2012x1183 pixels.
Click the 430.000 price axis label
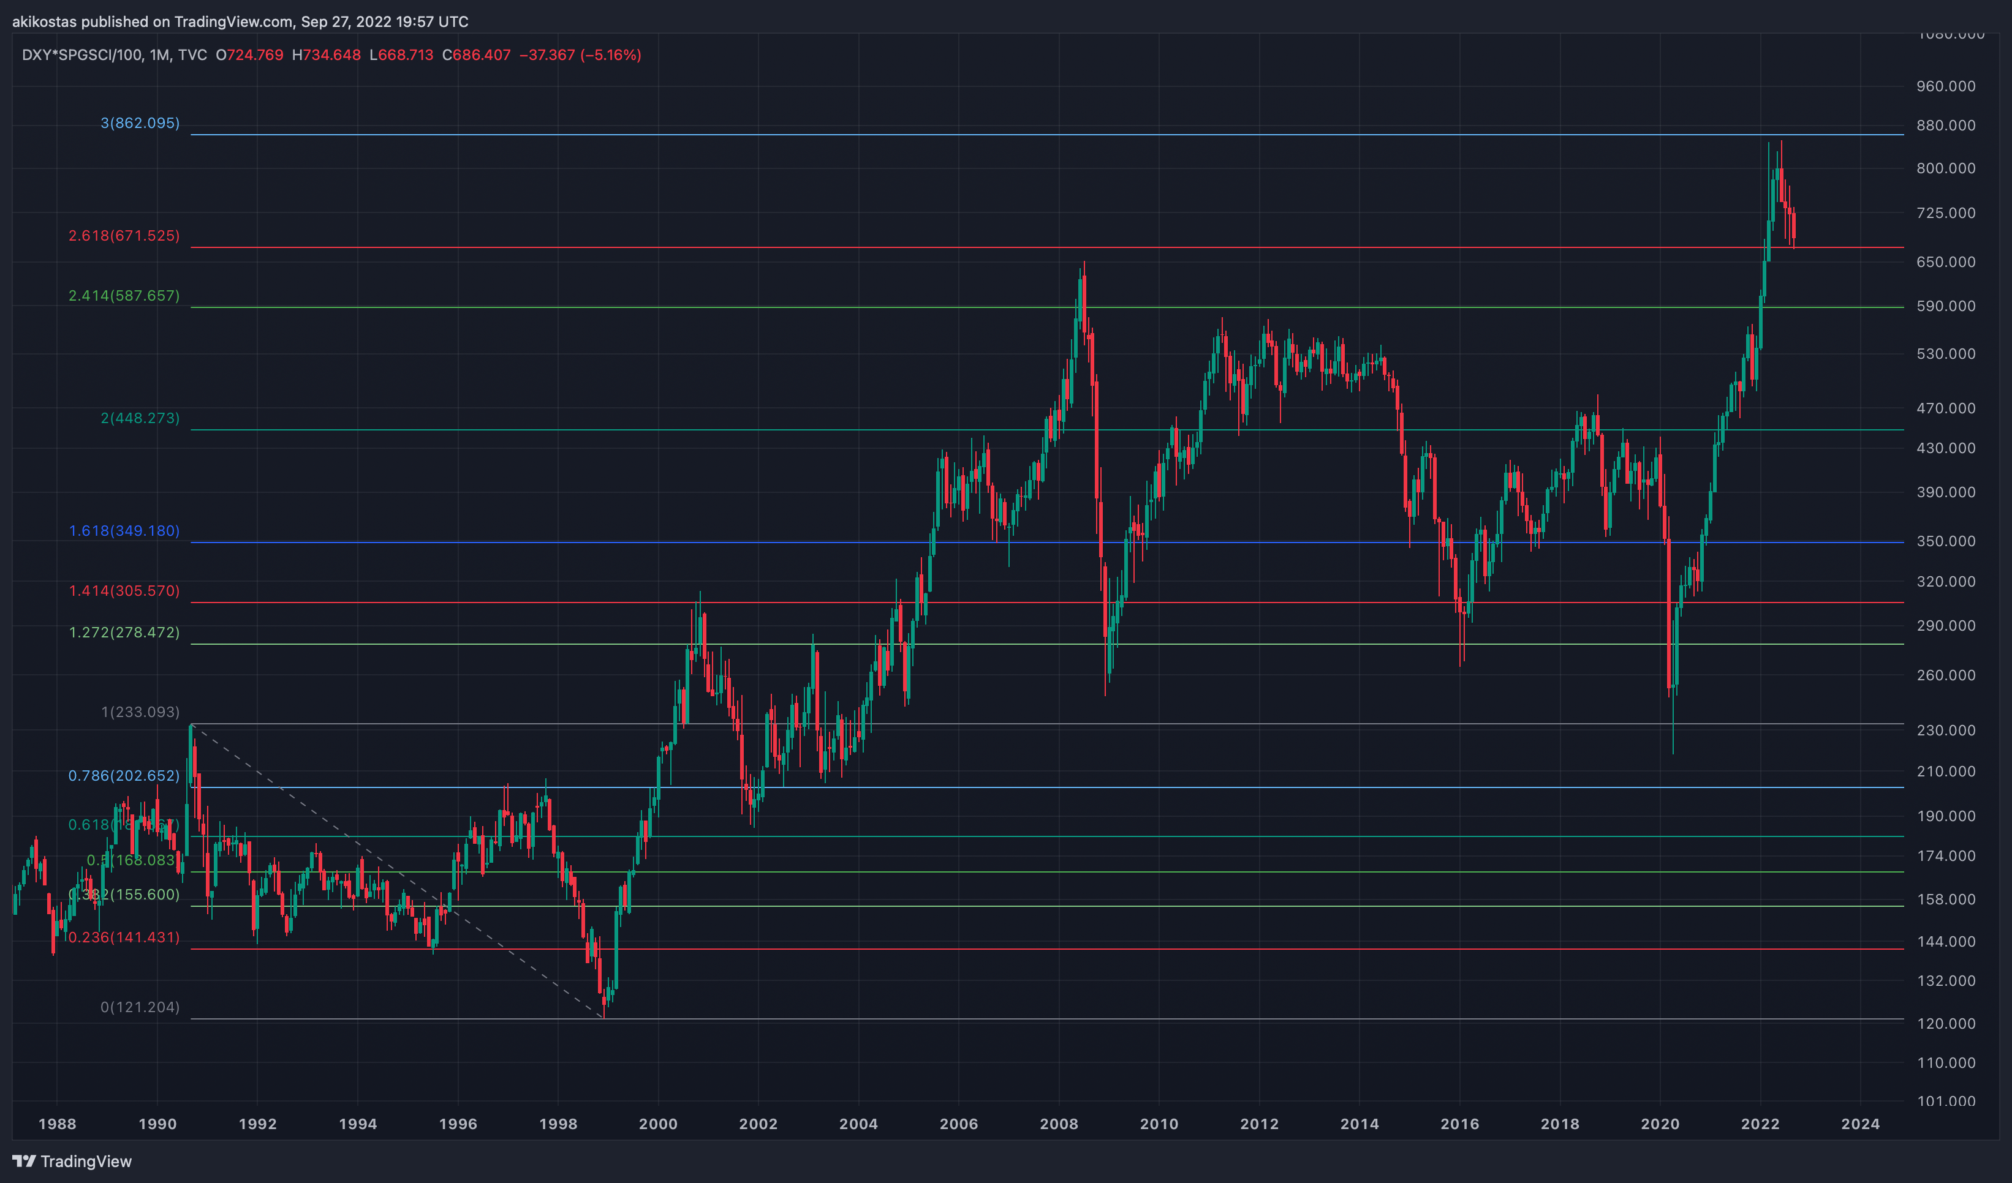pyautogui.click(x=1946, y=448)
